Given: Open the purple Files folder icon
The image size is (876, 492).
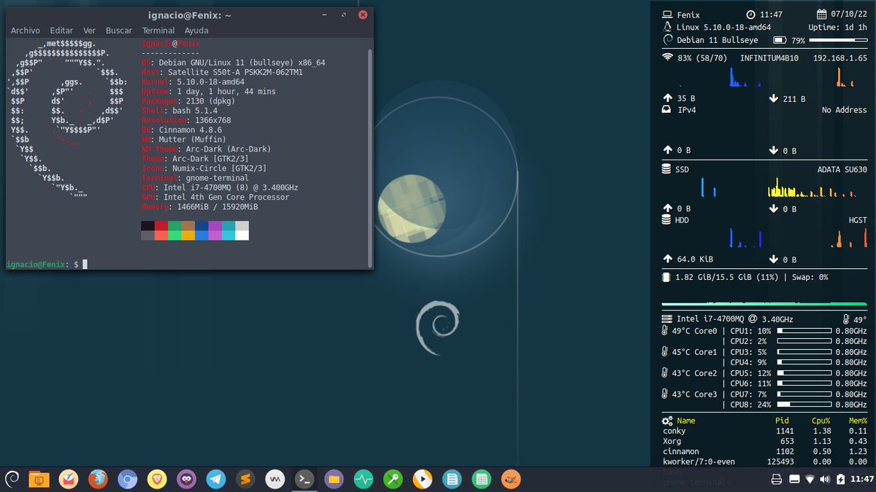Looking at the screenshot, I should pyautogui.click(x=334, y=479).
